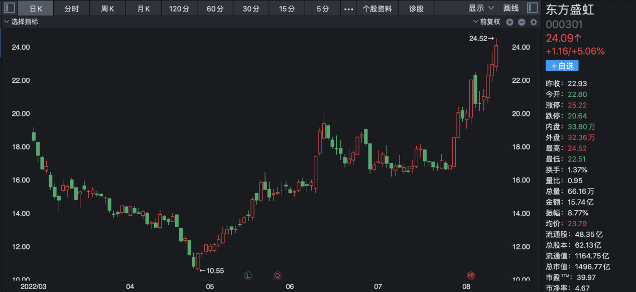Open the 个股资料 tab
This screenshot has height=292, width=636.
tap(377, 9)
